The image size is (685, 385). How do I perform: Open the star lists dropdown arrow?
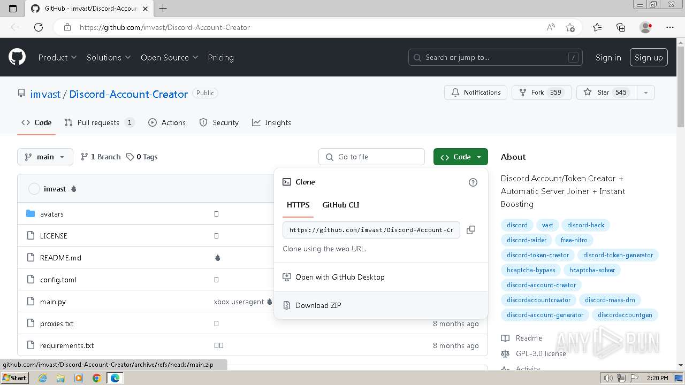(x=646, y=93)
